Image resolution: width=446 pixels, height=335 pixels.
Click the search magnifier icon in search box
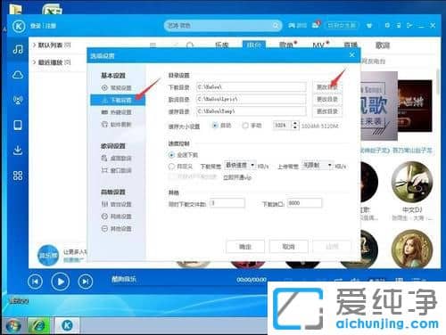pyautogui.click(x=276, y=26)
